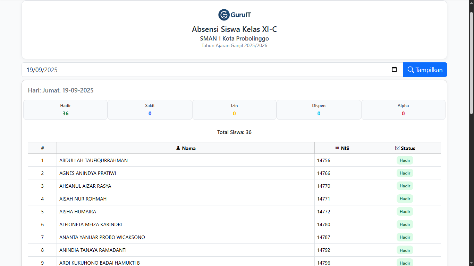Click the date input field showing 19/09/2025
The width and height of the screenshot is (474, 266).
pos(208,70)
